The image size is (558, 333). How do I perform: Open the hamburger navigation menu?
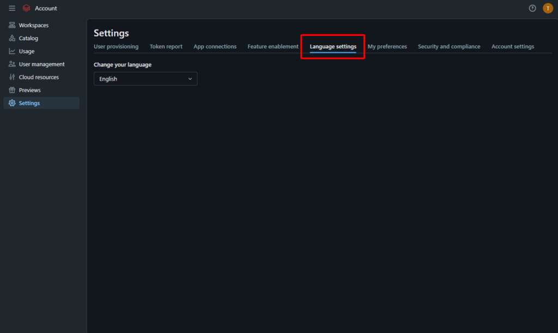point(12,8)
